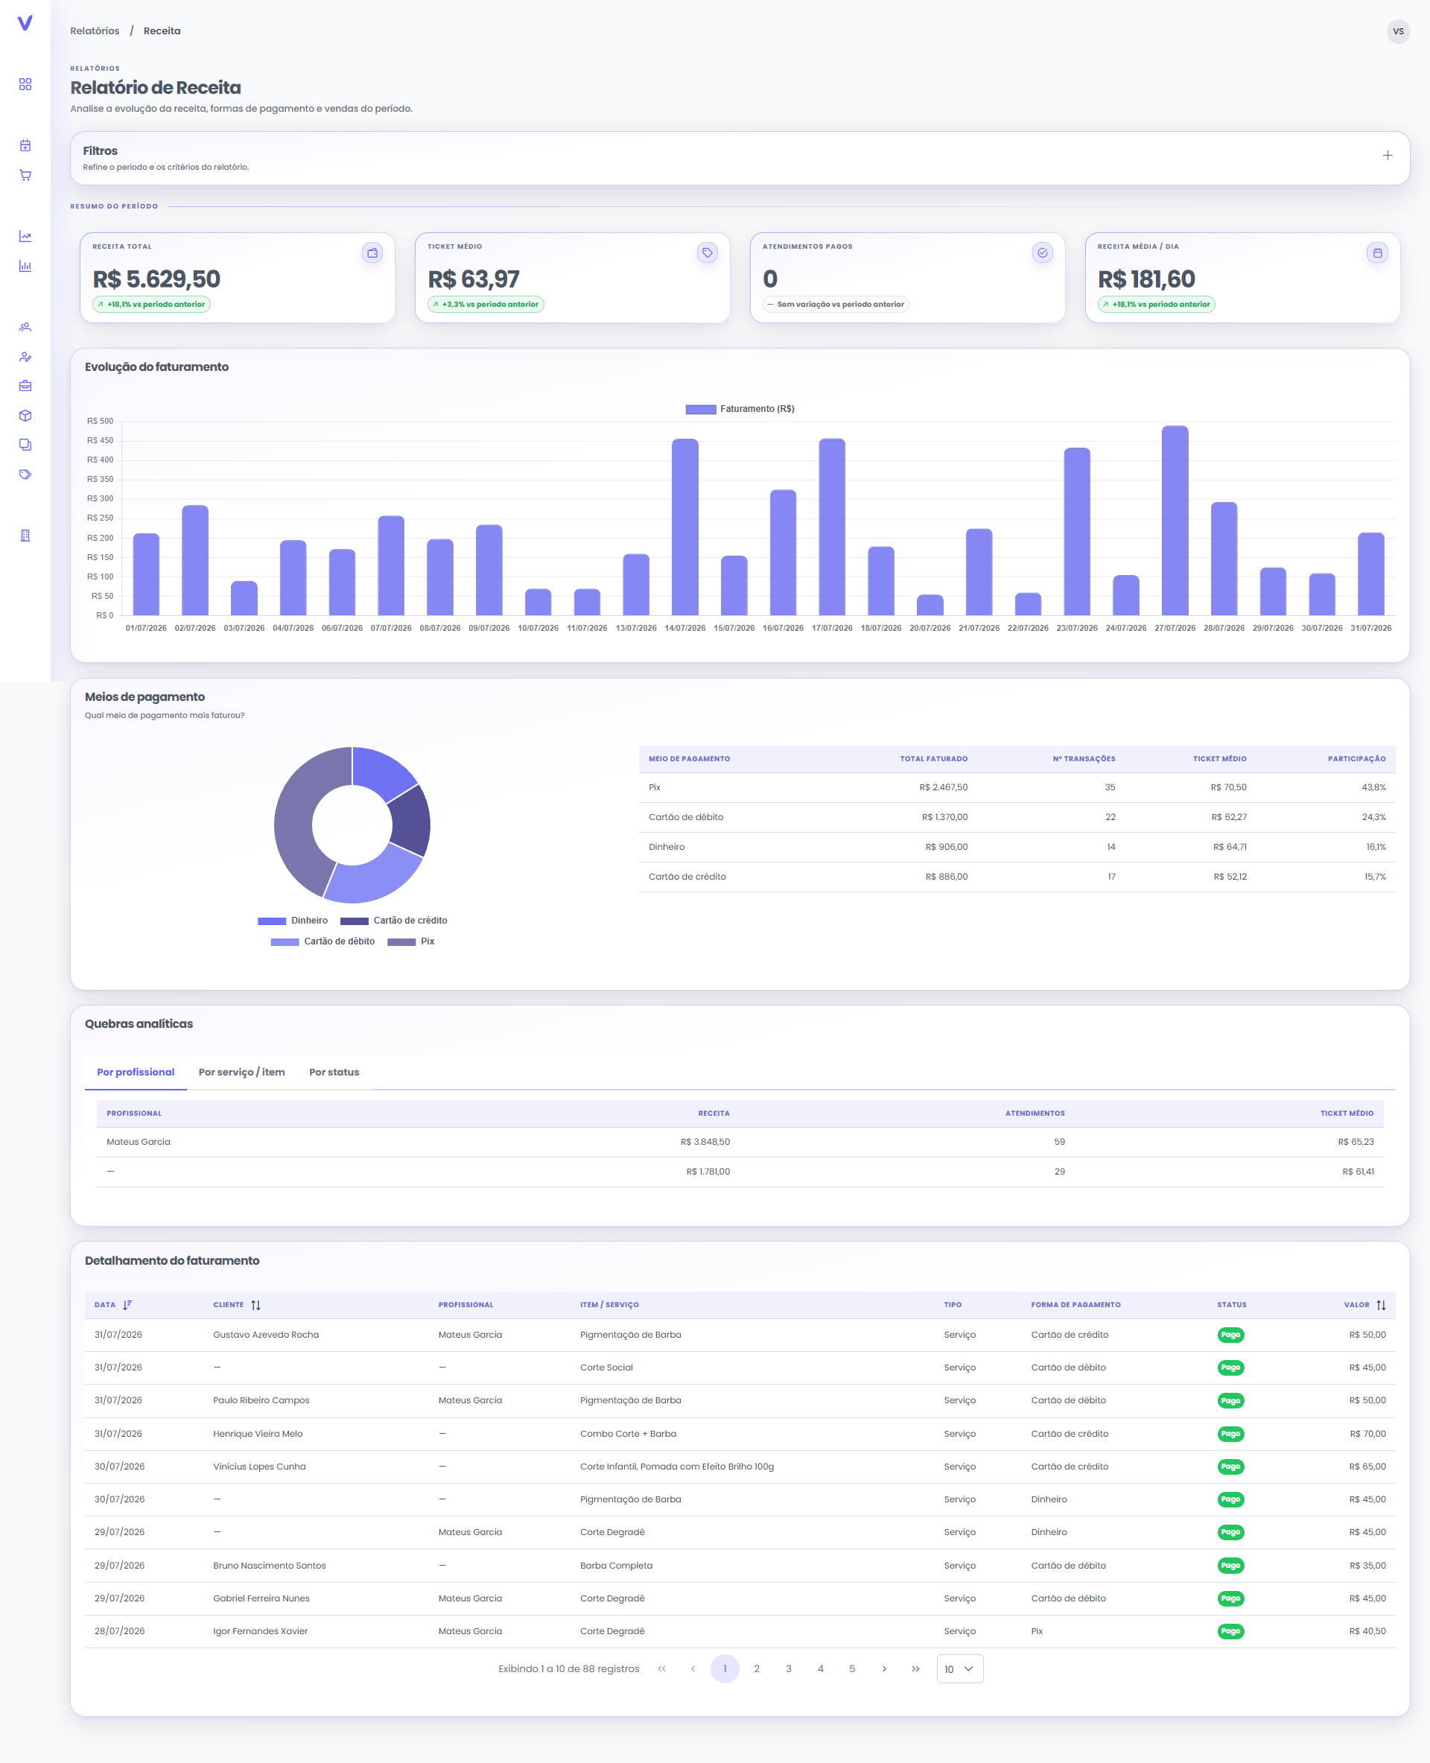Toggle Pix legend in donut chart
The image size is (1430, 1763).
411,941
